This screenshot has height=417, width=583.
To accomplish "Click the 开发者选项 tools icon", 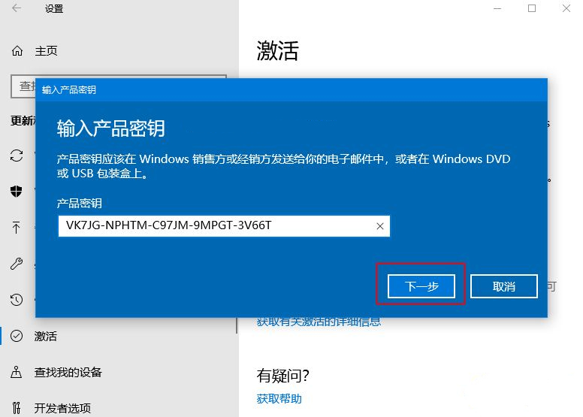I will click(17, 408).
